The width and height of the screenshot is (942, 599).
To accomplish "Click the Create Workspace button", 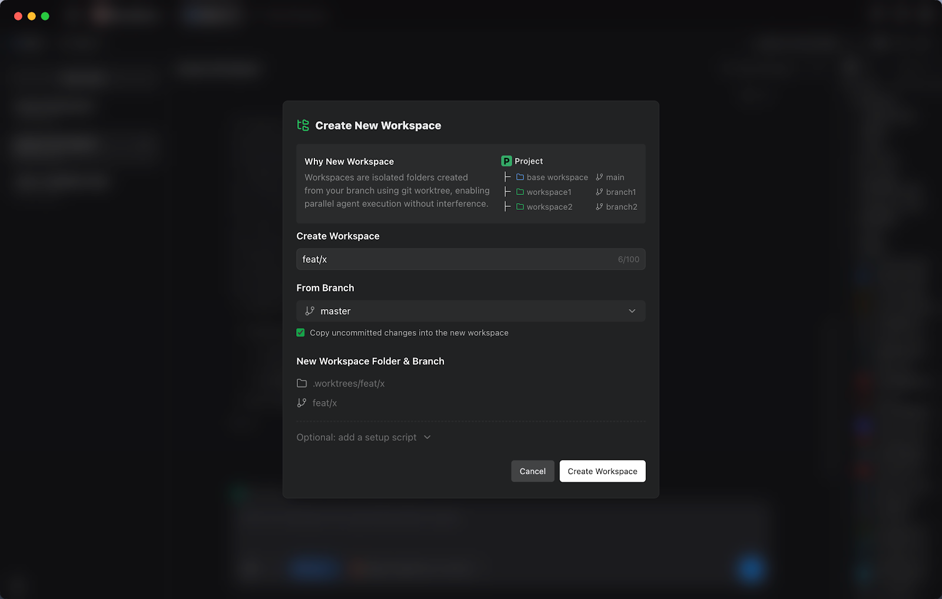I will tap(602, 471).
